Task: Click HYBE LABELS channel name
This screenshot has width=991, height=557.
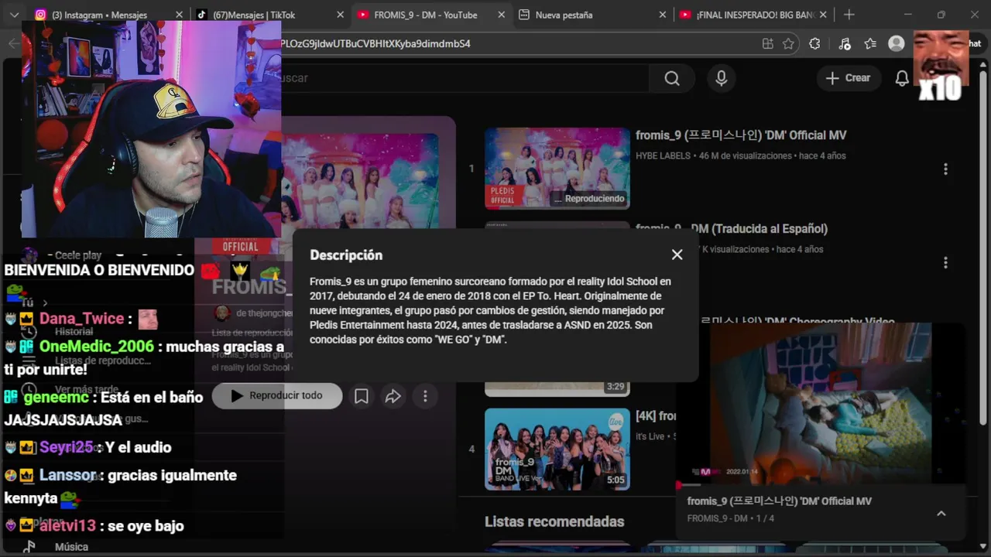Action: [x=663, y=155]
